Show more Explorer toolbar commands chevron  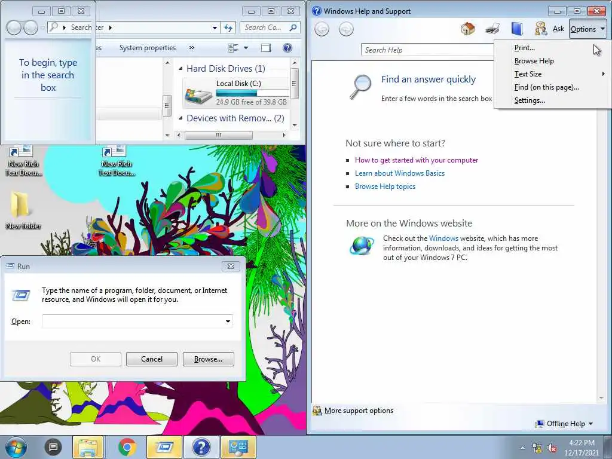pos(192,48)
